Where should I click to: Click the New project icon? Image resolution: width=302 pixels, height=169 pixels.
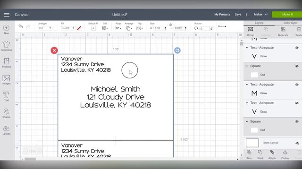click(6, 28)
